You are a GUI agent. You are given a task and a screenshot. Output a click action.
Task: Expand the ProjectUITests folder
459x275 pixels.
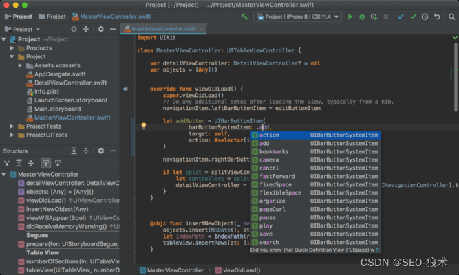pos(12,135)
